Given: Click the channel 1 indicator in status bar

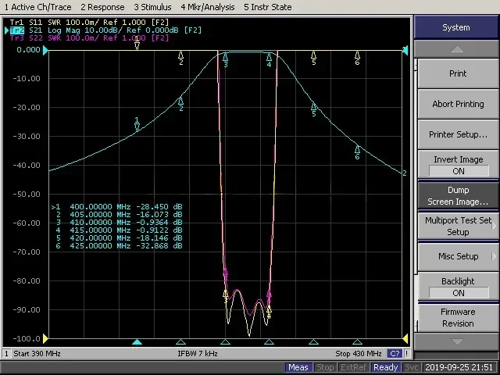Looking at the screenshot, I should pyautogui.click(x=6, y=354).
